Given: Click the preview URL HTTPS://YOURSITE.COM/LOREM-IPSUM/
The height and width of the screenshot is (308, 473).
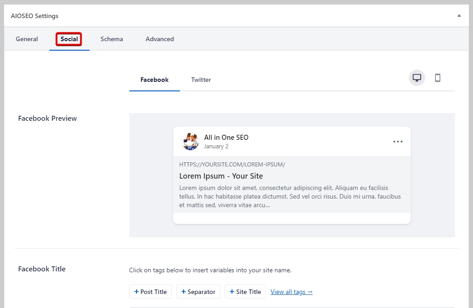Looking at the screenshot, I should coord(232,165).
